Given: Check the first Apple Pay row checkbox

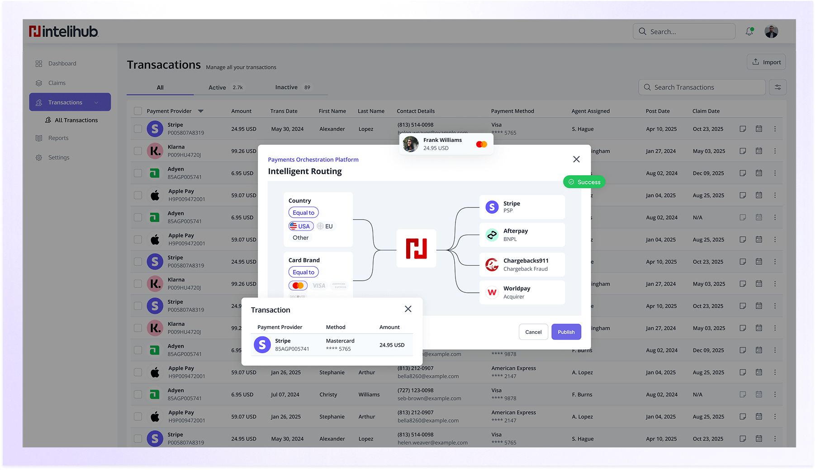Looking at the screenshot, I should (138, 195).
